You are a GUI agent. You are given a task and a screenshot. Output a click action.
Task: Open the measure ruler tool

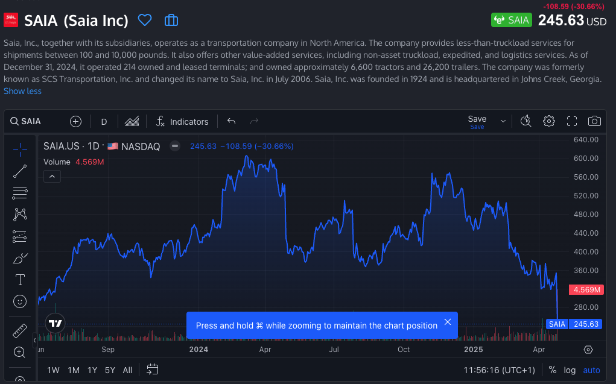[20, 331]
